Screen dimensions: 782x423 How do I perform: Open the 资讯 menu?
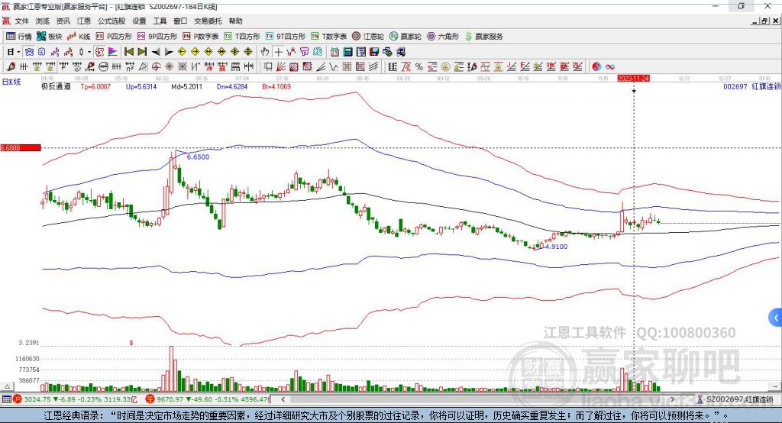click(x=63, y=21)
